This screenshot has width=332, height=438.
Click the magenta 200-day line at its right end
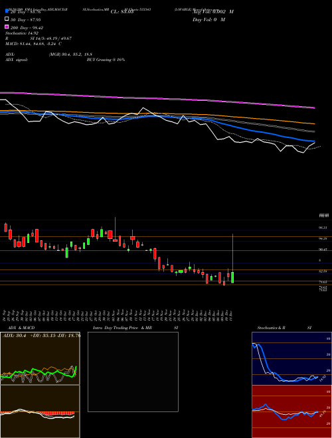pyautogui.click(x=313, y=108)
